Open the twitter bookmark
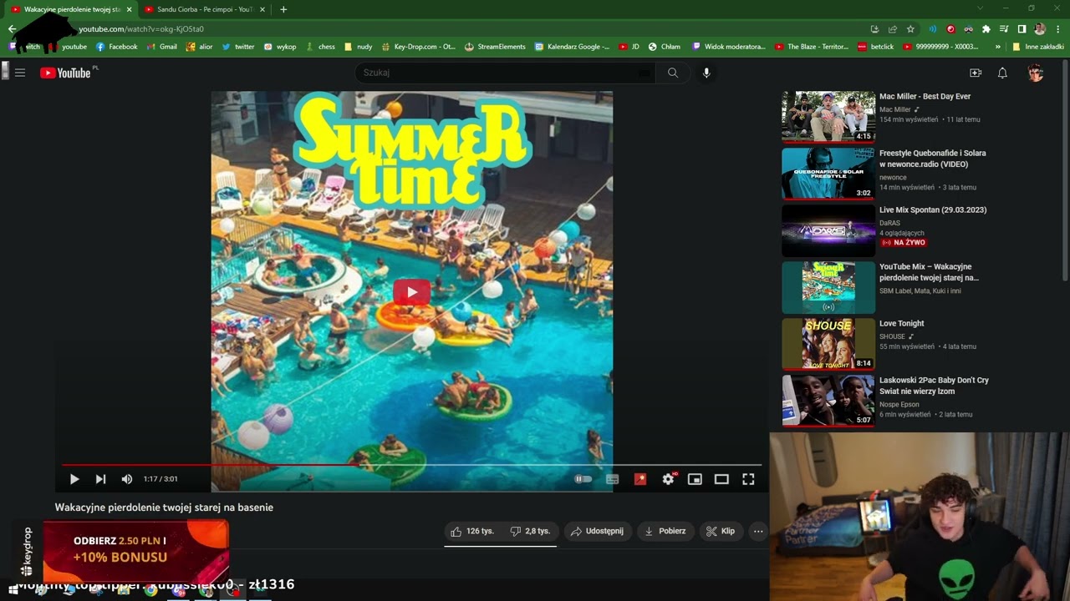This screenshot has width=1070, height=601. pos(238,47)
